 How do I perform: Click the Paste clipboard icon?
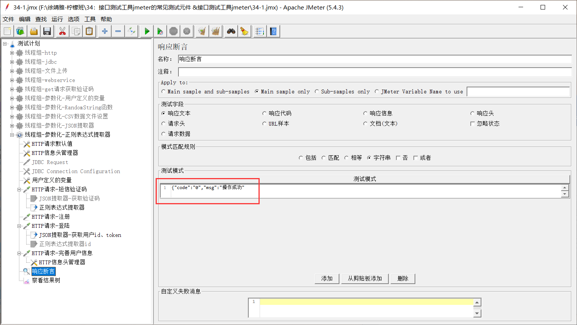[89, 31]
